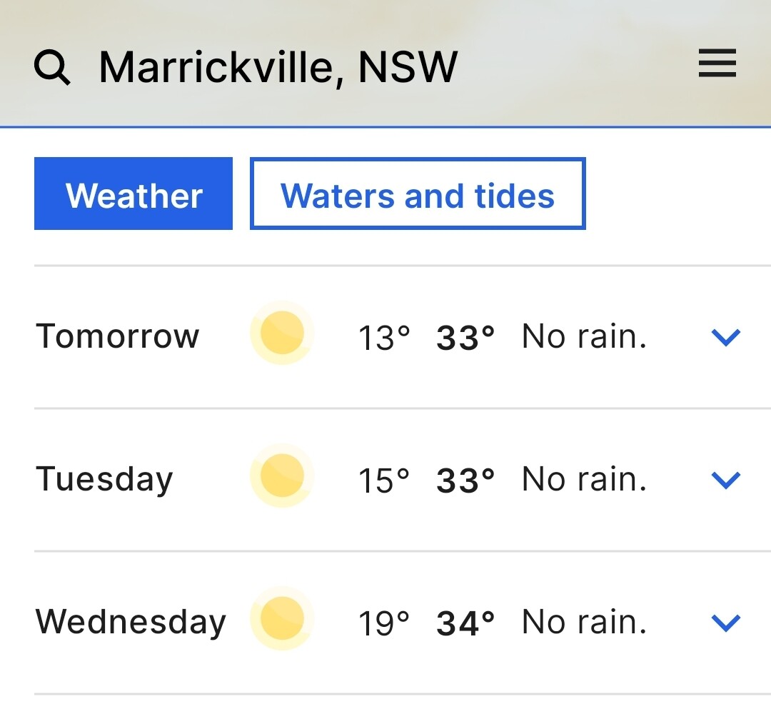
Task: Click Tomorrow's No rain text
Action: pos(584,336)
